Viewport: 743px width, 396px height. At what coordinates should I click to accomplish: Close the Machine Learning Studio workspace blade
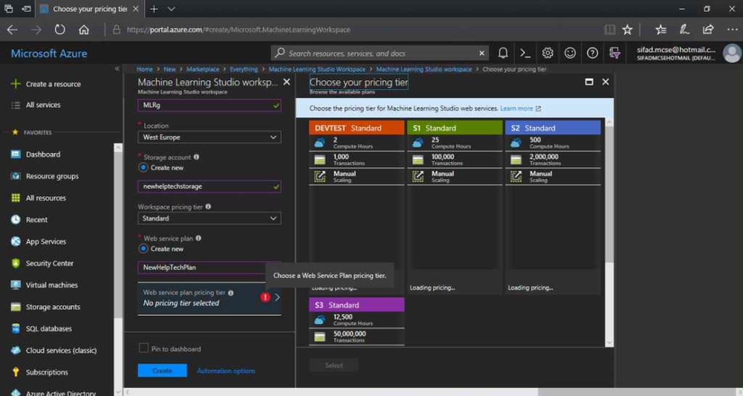287,82
